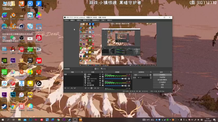Open the 文件(F) menu in OBS
The width and height of the screenshot is (218, 122).
(66, 20)
